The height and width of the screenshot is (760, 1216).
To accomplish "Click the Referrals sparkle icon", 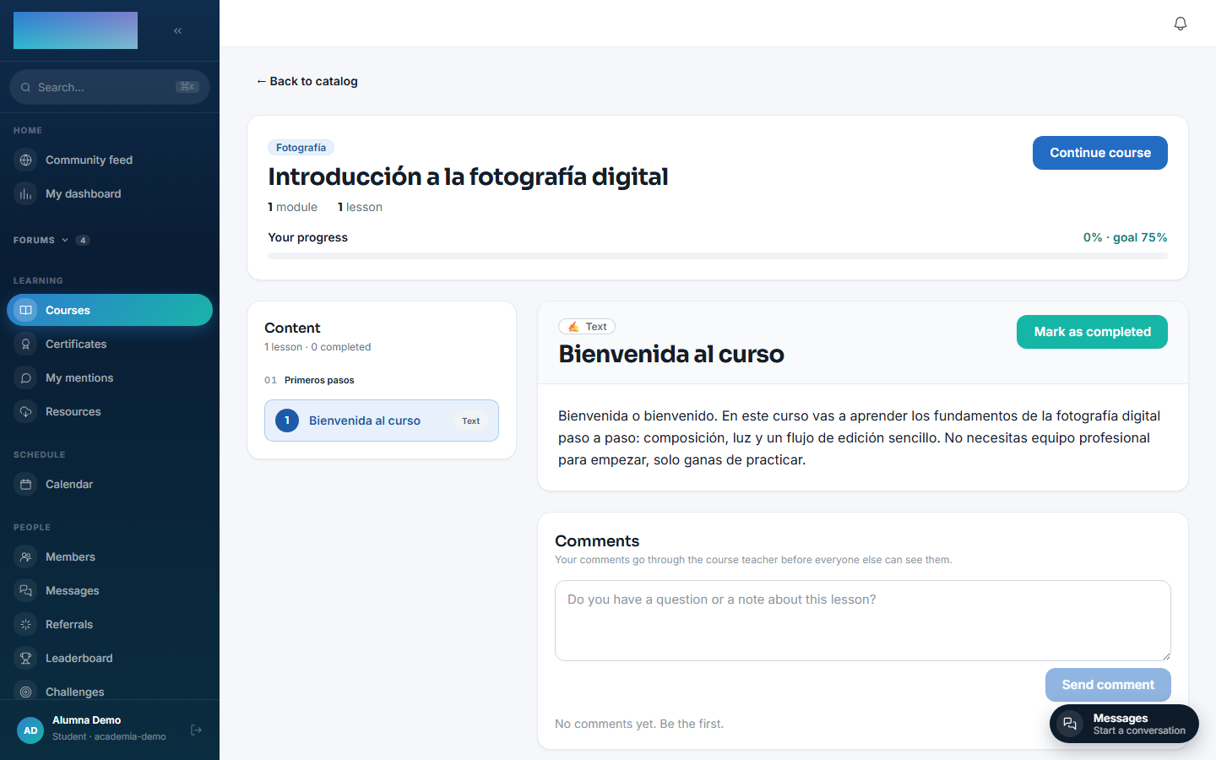I will tap(26, 624).
